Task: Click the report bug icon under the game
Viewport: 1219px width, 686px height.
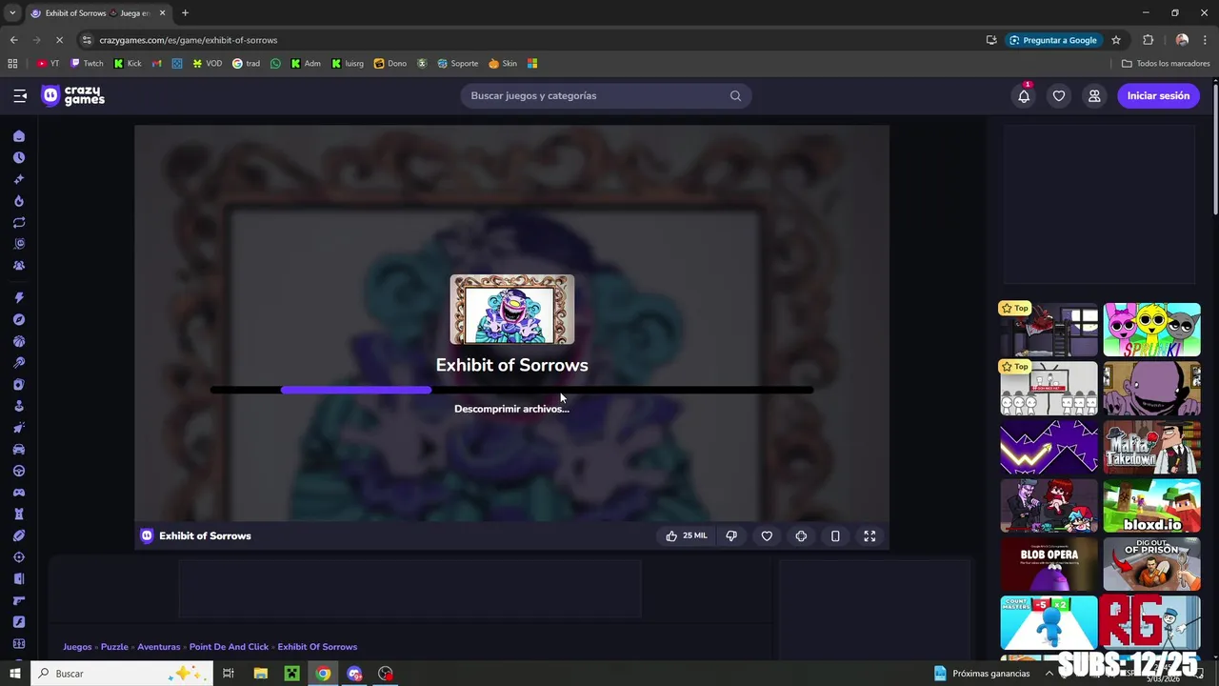Action: pos(801,535)
